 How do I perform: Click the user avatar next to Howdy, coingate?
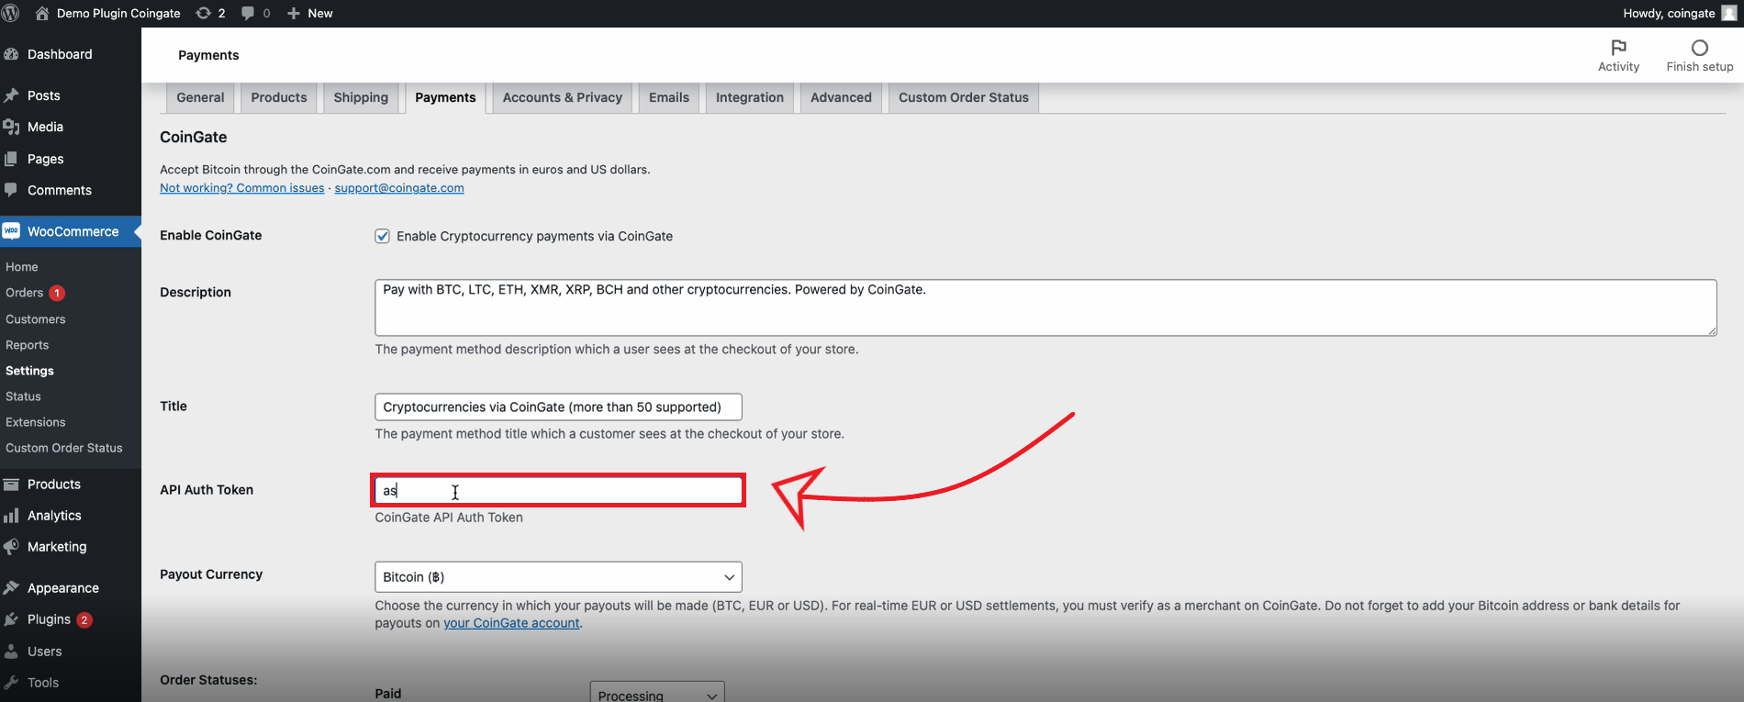coord(1728,13)
